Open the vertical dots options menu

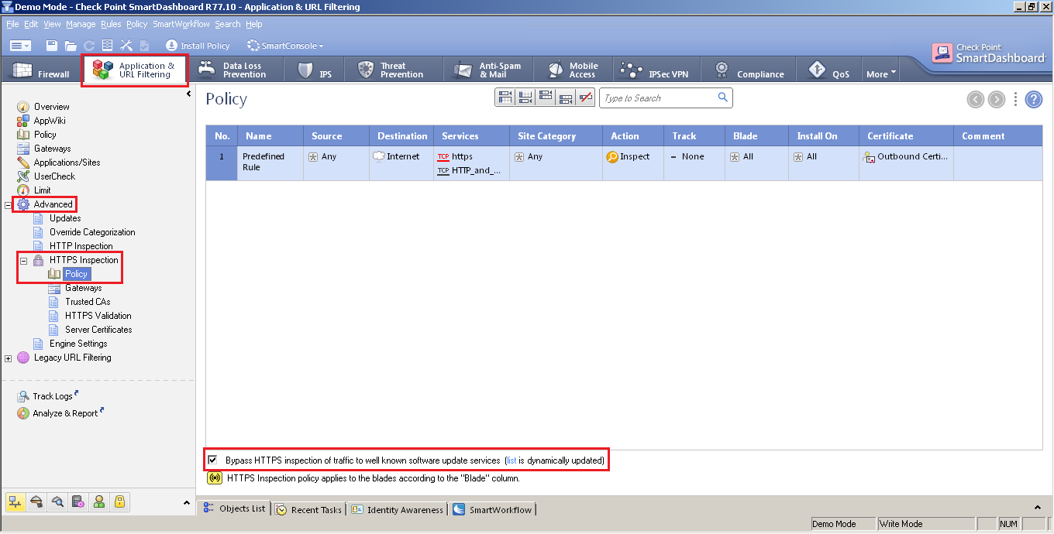[x=1016, y=99]
